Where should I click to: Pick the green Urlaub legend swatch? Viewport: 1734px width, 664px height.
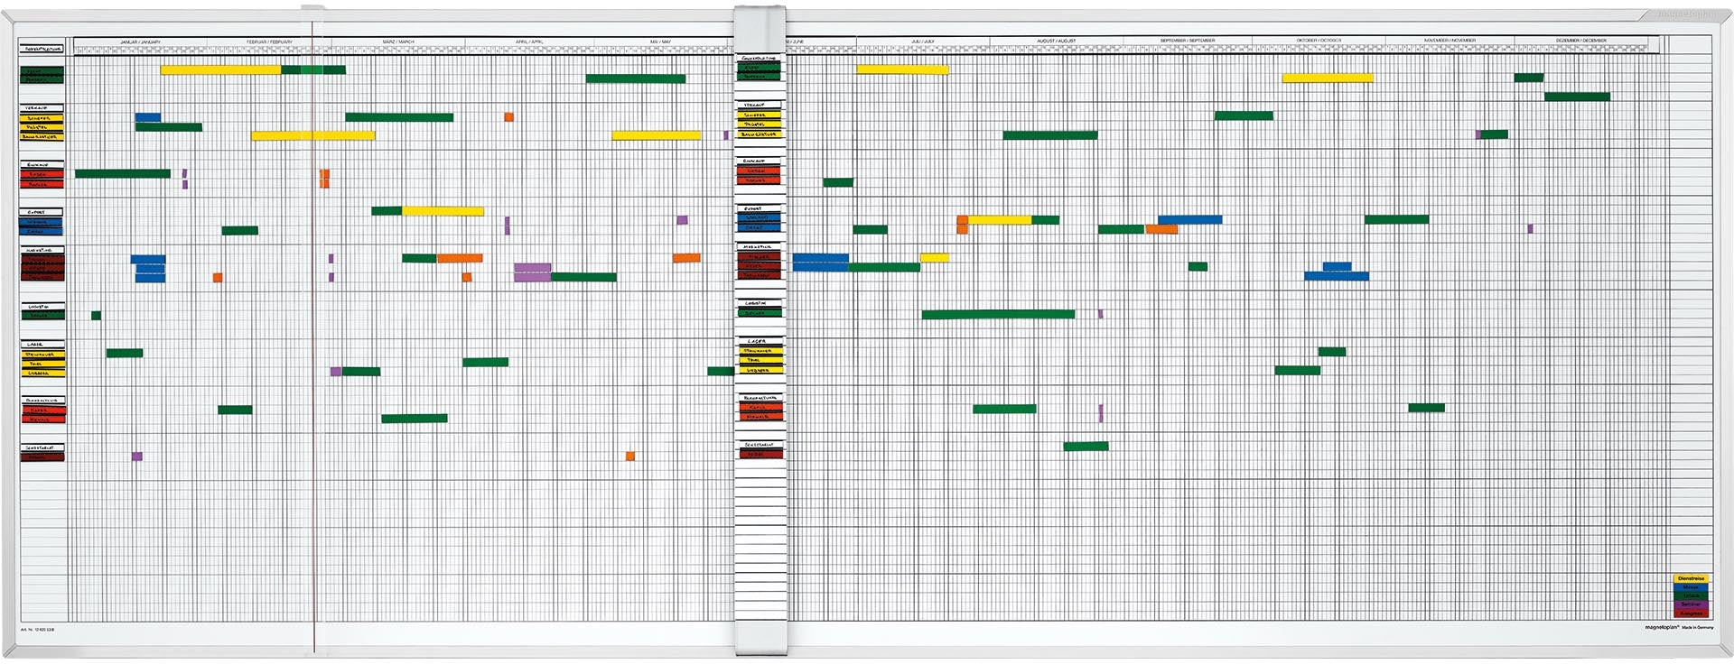tap(1690, 596)
